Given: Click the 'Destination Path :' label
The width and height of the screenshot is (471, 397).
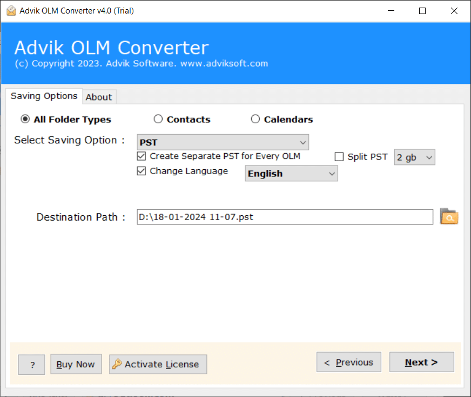Looking at the screenshot, I should tap(81, 217).
